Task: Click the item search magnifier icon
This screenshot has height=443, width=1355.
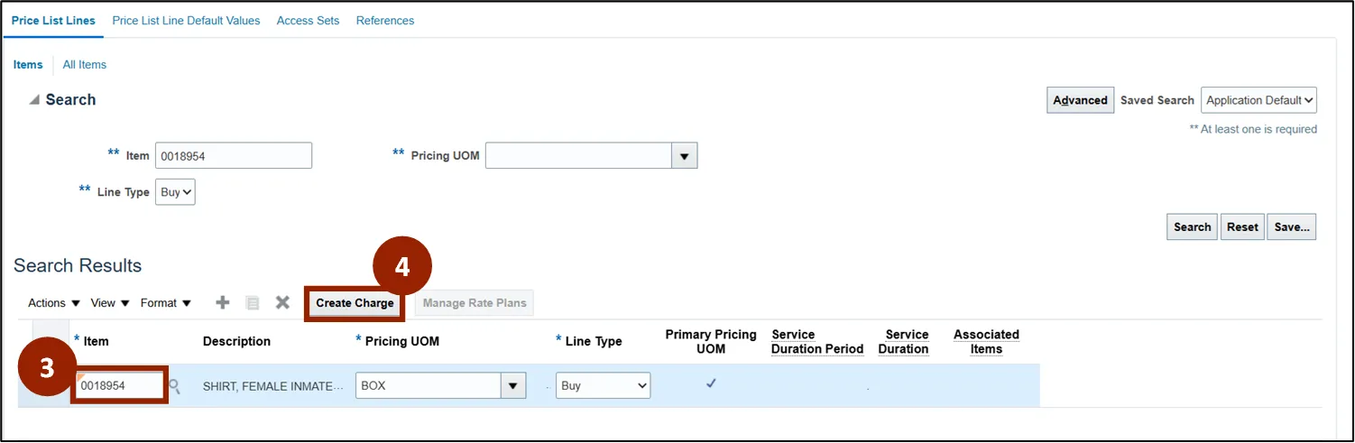Action: tap(175, 386)
